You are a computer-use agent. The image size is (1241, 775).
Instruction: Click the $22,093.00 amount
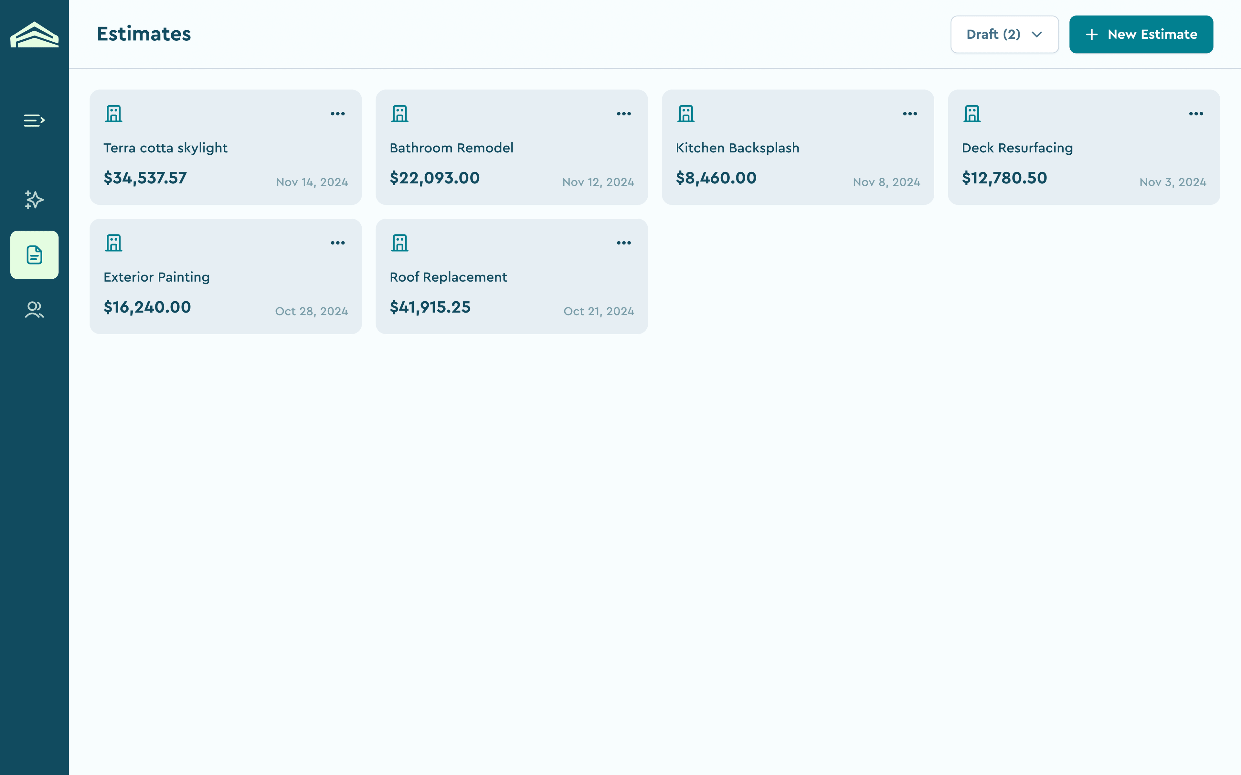(435, 178)
